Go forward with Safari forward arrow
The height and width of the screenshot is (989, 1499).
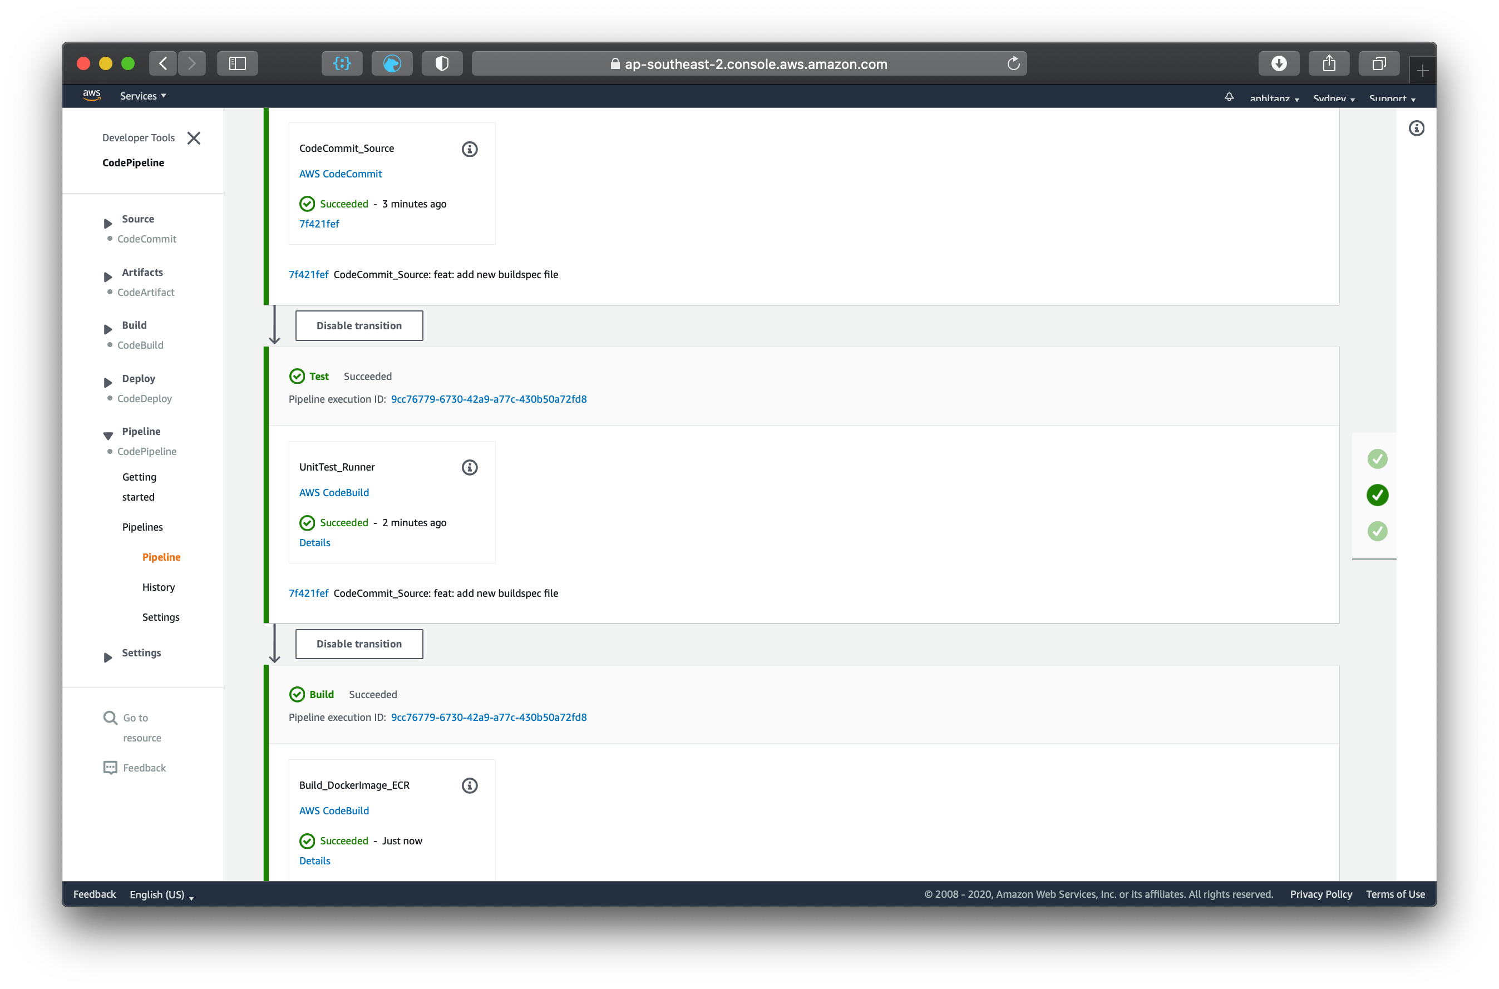192,64
